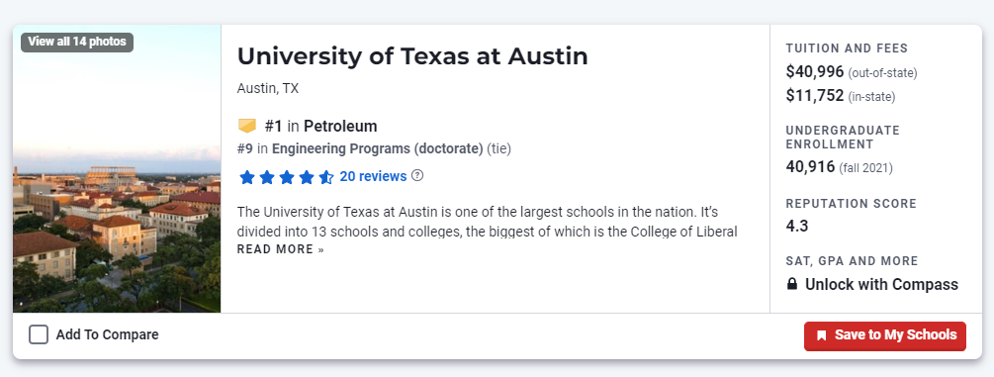Open Engineering Programs (doctorate) ranking link
Screen dimensions: 994x377
coord(377,149)
